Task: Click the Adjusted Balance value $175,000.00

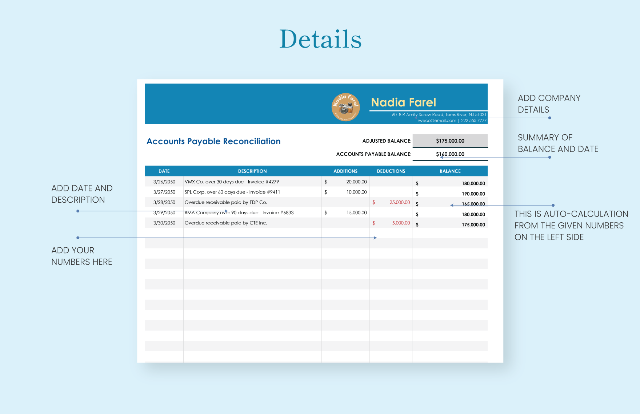Action: [450, 141]
